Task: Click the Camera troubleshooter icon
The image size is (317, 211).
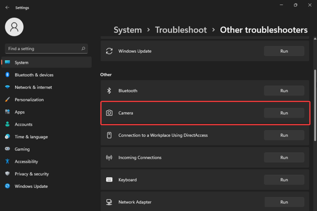Action: coord(109,113)
